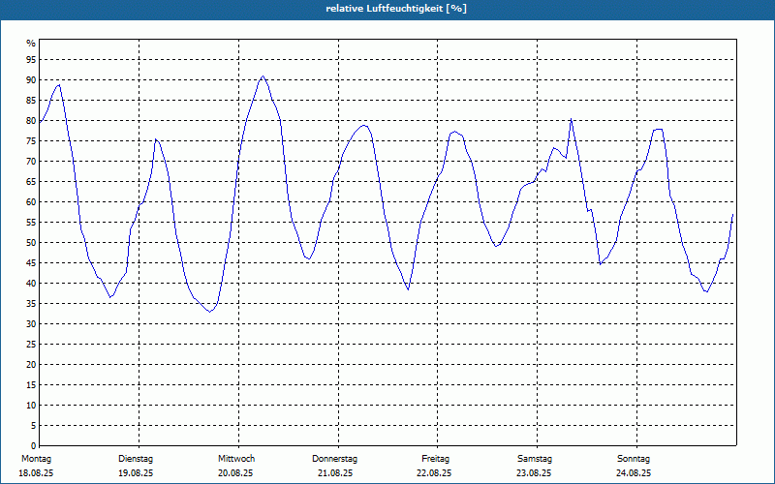Click the y-axis value 55
The width and height of the screenshot is (775, 484).
pyautogui.click(x=31, y=223)
